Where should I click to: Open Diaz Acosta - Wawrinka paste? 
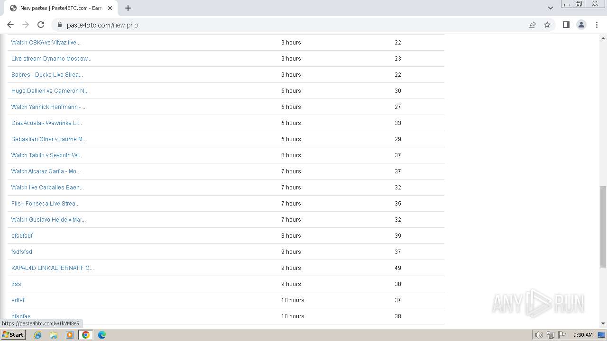46,123
